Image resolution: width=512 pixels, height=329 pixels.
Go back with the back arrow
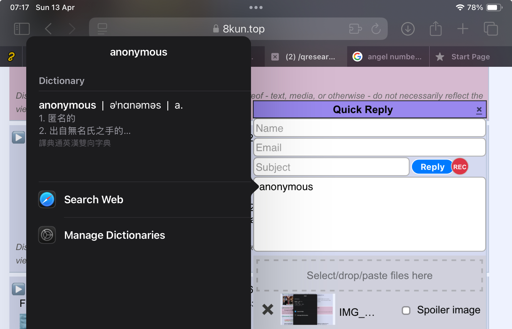pos(48,29)
